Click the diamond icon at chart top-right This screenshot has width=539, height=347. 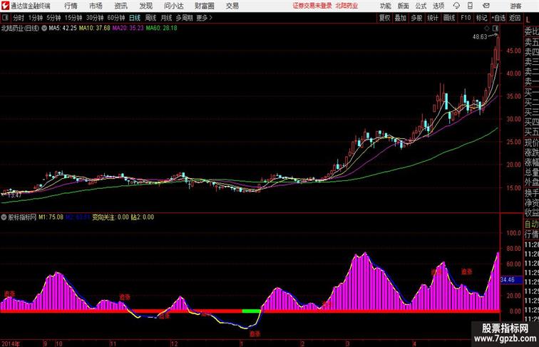coord(487,29)
